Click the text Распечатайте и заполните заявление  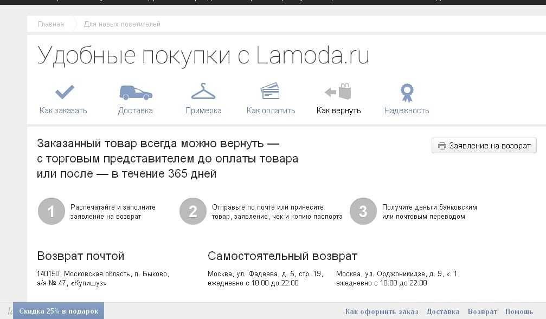click(x=113, y=212)
